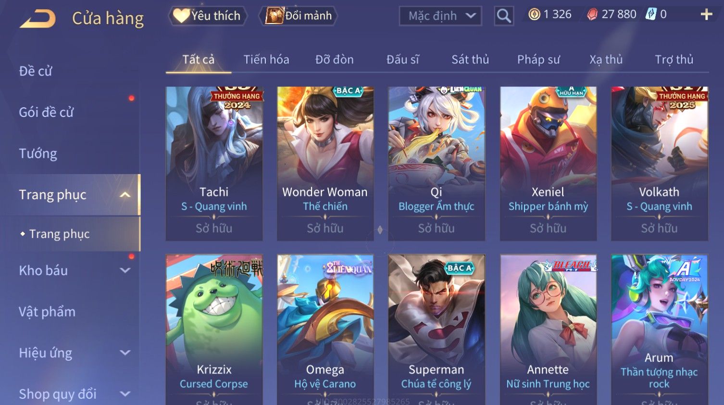Open the Mặc định sort dropdown
The width and height of the screenshot is (724, 405).
point(440,16)
